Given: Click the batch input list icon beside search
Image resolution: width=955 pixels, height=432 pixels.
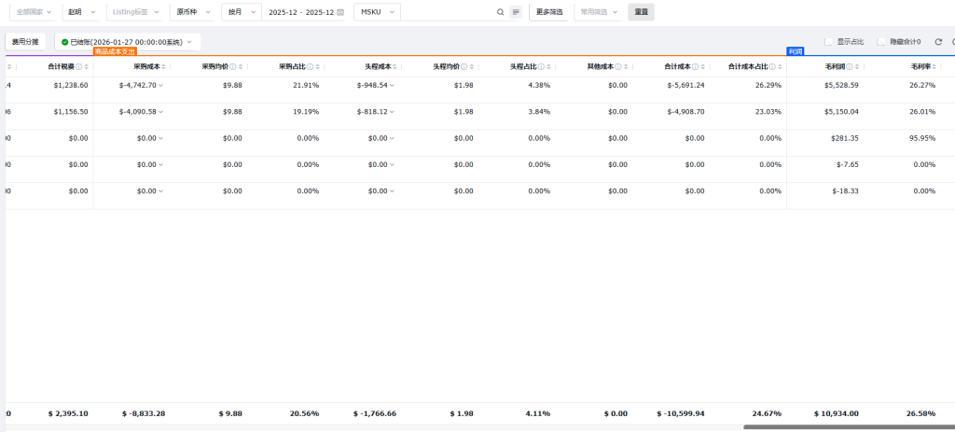Looking at the screenshot, I should [x=516, y=12].
